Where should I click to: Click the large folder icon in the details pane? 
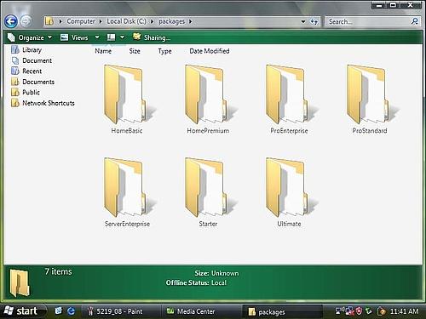[x=20, y=282]
